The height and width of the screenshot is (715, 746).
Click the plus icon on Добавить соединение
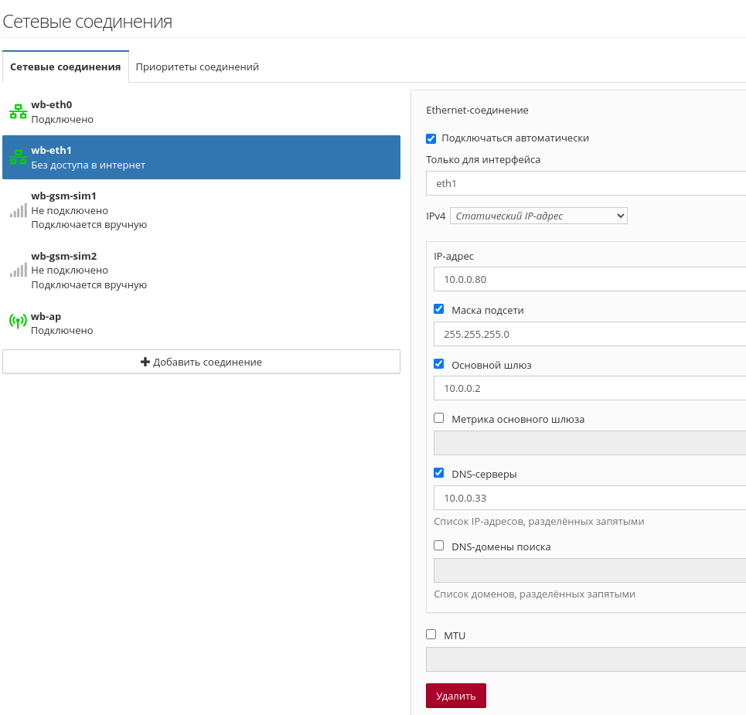click(x=145, y=362)
